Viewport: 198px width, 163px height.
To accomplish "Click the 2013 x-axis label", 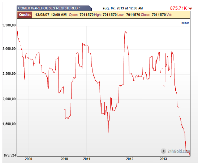I will [163, 159].
